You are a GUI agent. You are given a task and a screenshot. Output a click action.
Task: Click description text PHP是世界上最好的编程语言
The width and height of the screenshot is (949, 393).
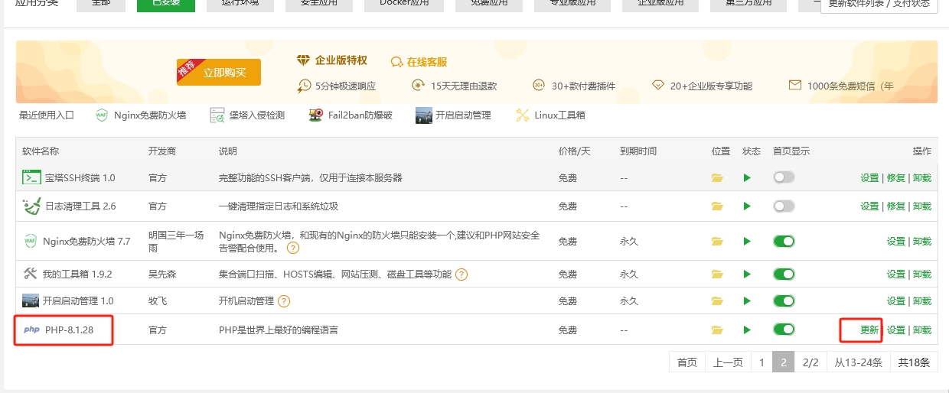click(x=279, y=330)
